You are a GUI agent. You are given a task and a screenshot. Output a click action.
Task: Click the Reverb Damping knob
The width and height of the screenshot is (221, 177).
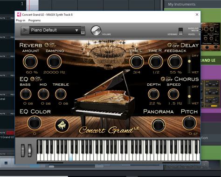(x=54, y=61)
